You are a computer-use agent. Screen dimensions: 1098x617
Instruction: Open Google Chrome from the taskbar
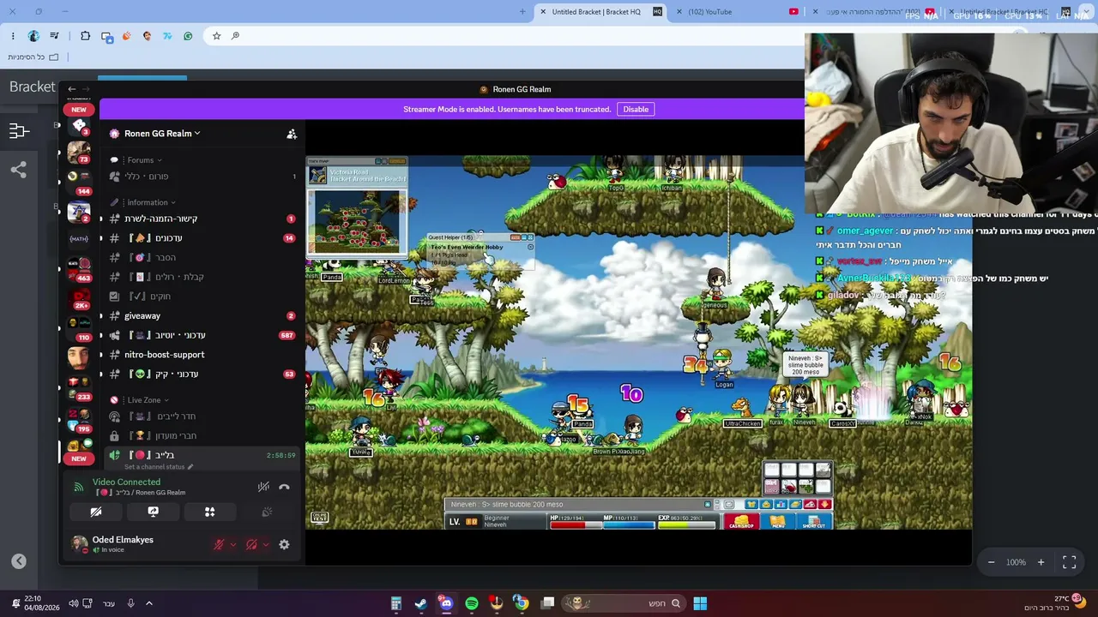pos(521,603)
